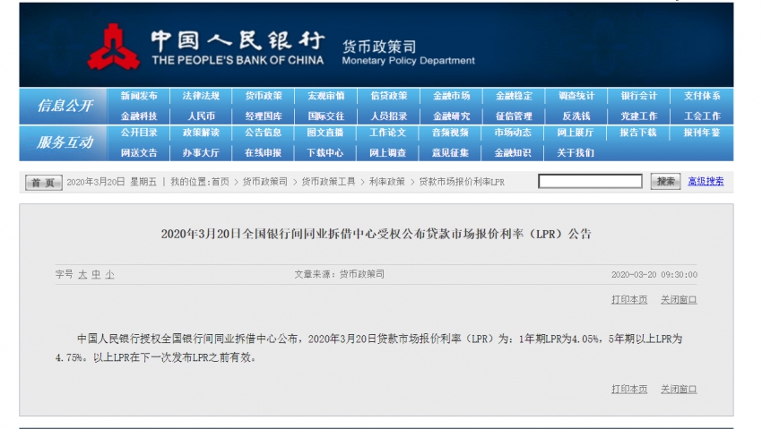Viewport: 762px width, 429px height.
Task: Click lower 关闭窗口 close link
Action: click(x=679, y=390)
